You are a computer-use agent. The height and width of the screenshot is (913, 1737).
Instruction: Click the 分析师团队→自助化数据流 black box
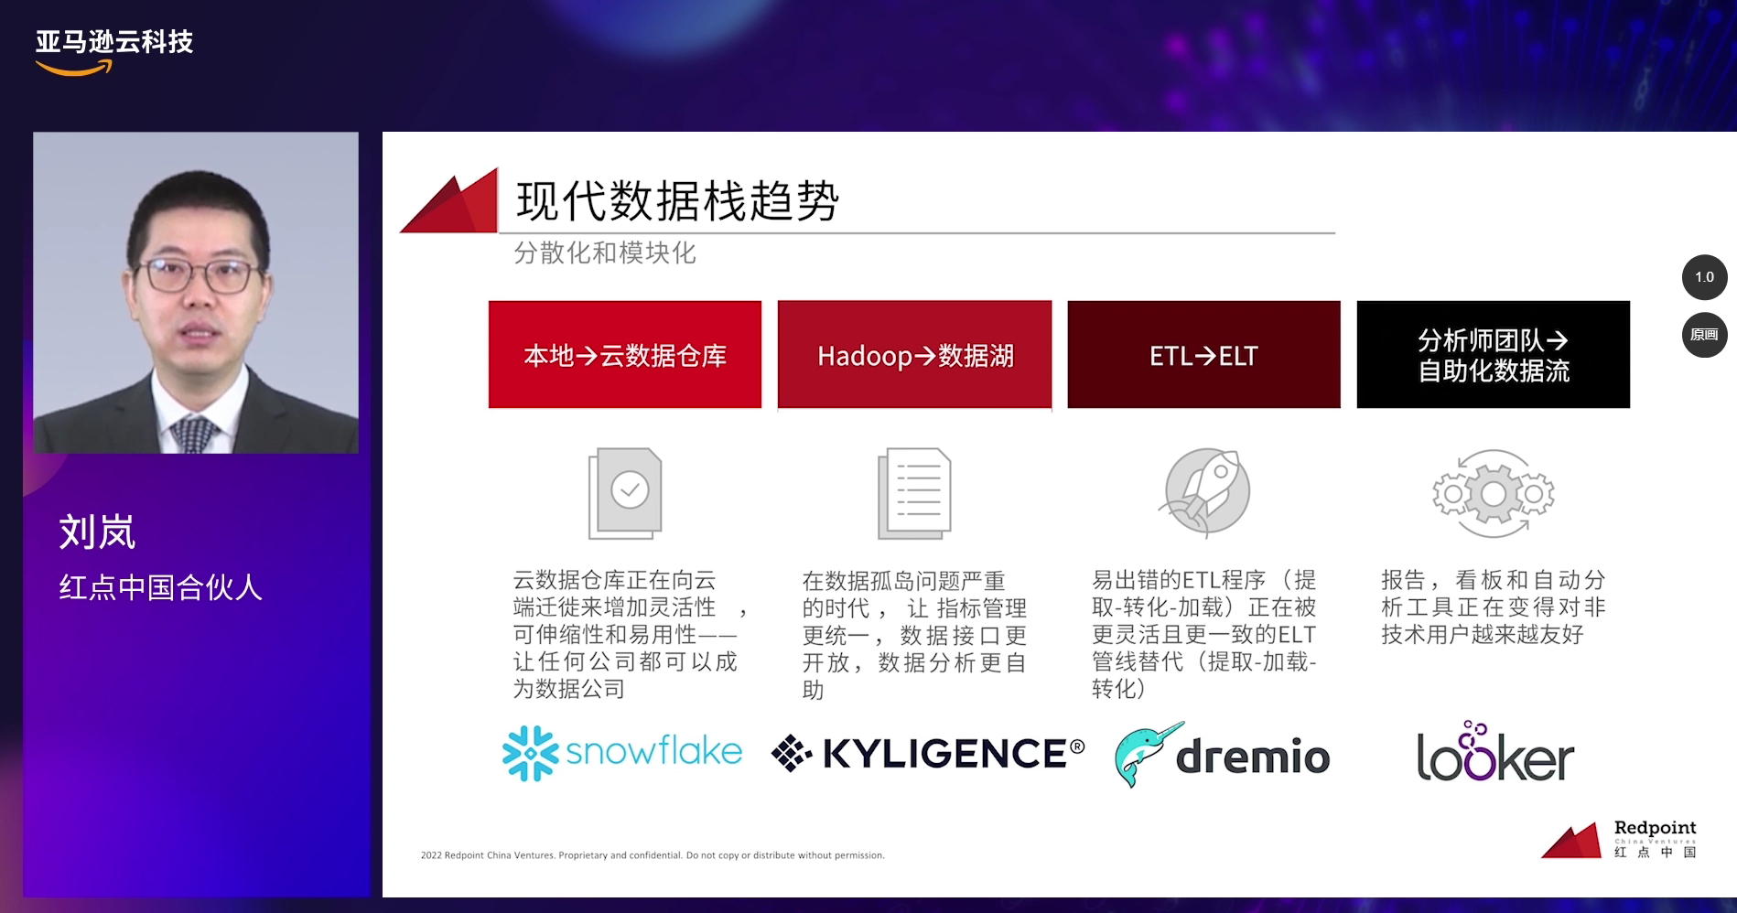pos(1494,354)
